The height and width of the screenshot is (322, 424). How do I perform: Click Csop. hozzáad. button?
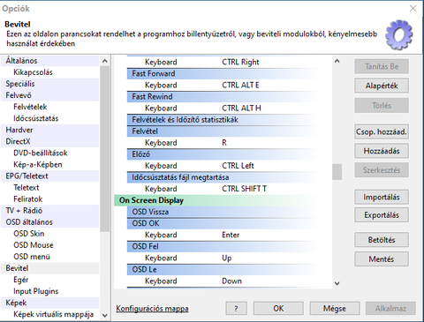[382, 131]
